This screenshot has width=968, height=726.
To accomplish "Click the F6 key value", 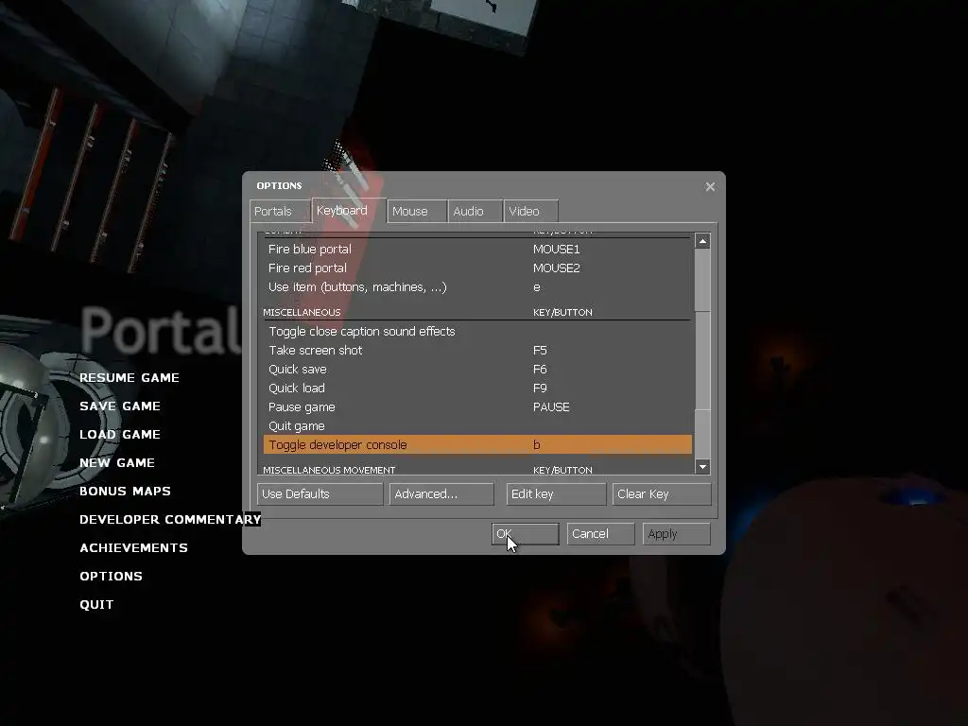I will pyautogui.click(x=540, y=370).
